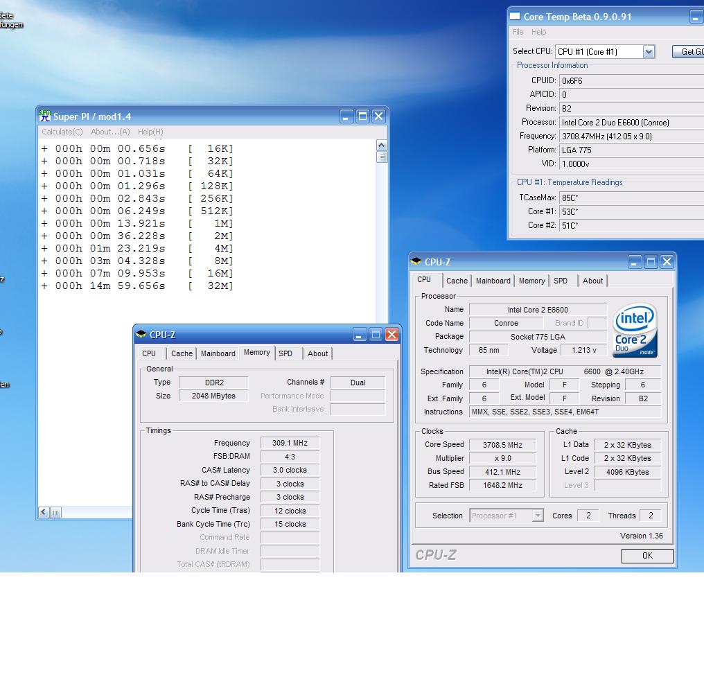Image resolution: width=704 pixels, height=693 pixels.
Task: Click the 32M result line 14m 59.656s
Action: [137, 286]
